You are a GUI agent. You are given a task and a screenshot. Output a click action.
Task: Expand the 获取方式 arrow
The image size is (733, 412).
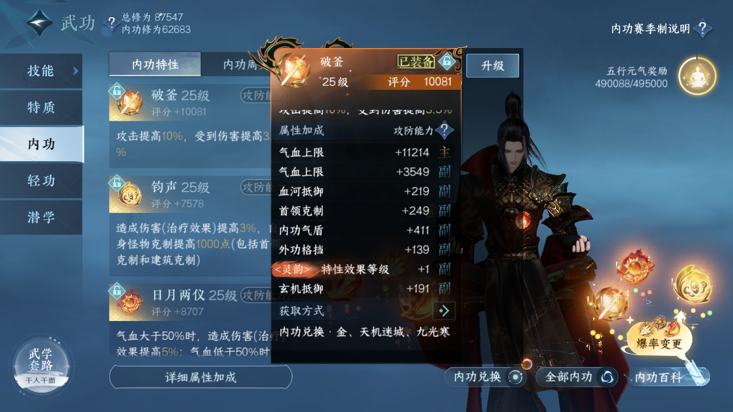pyautogui.click(x=444, y=311)
